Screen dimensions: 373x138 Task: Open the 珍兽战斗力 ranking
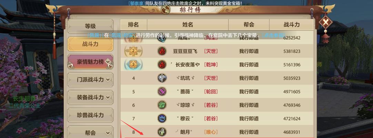pyautogui.click(x=90, y=115)
